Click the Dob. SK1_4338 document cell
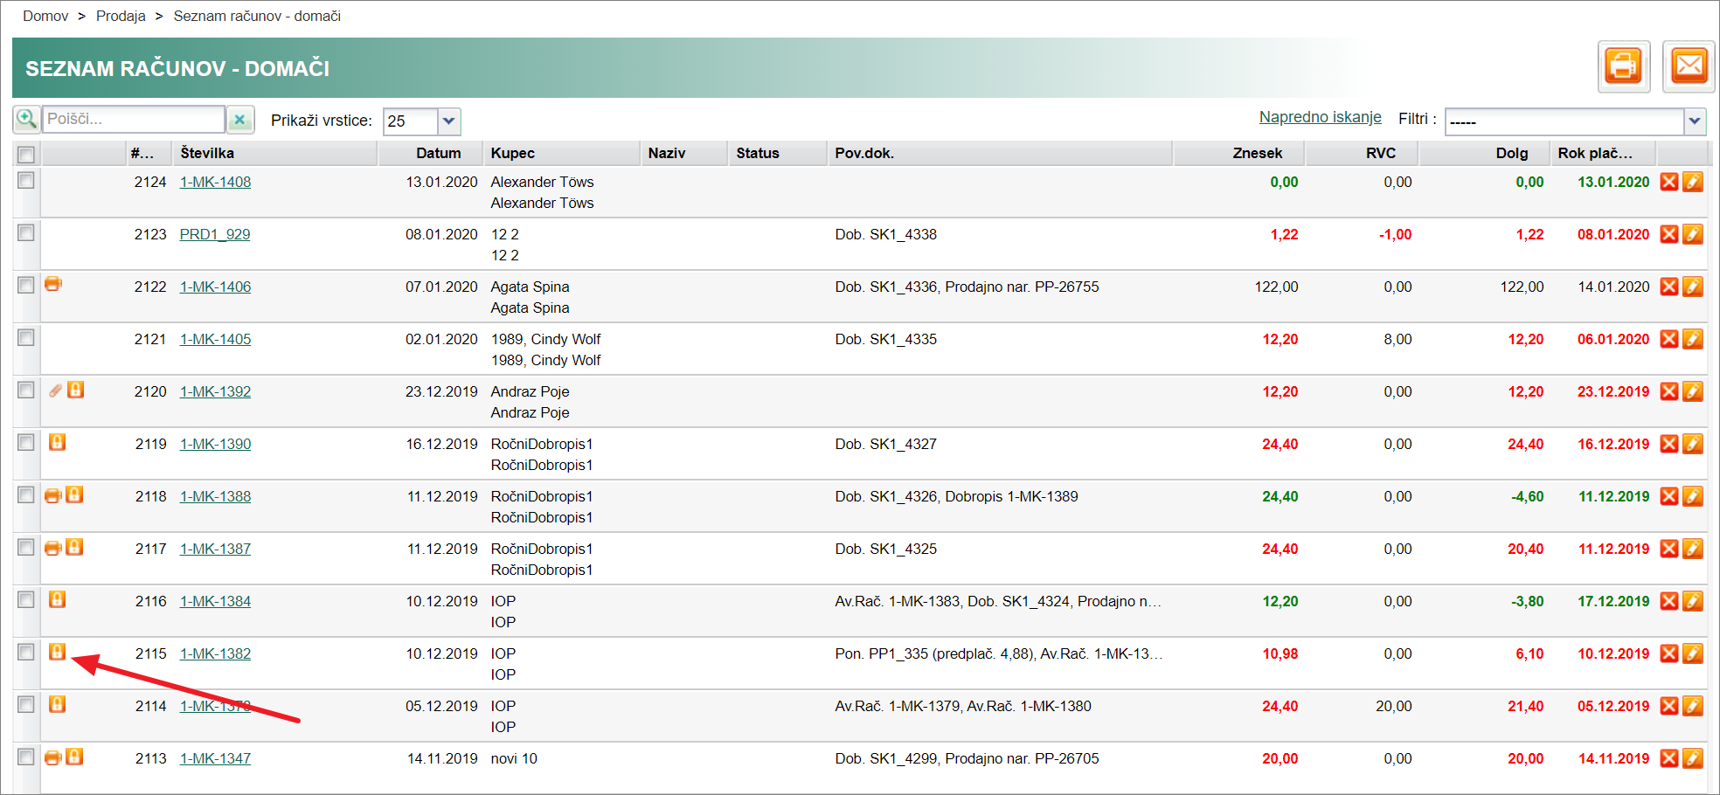The width and height of the screenshot is (1720, 795). (x=885, y=234)
